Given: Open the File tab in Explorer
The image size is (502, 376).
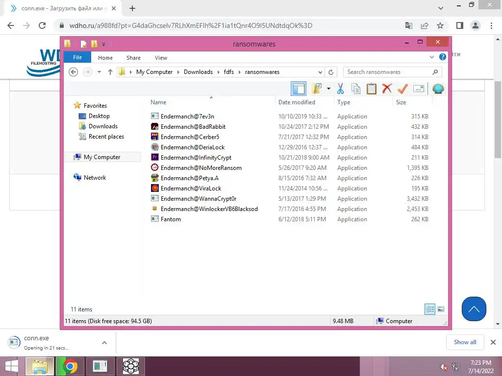Looking at the screenshot, I should tap(77, 57).
